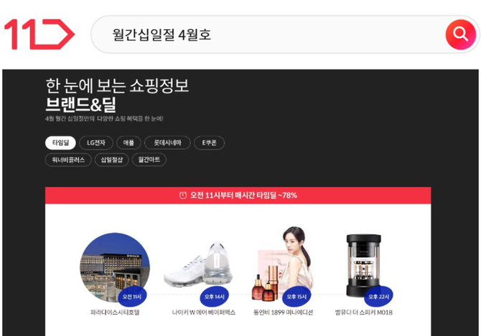Open the 나이키 W 에어 베이퍼맥스 link
481x336 pixels.
click(204, 312)
